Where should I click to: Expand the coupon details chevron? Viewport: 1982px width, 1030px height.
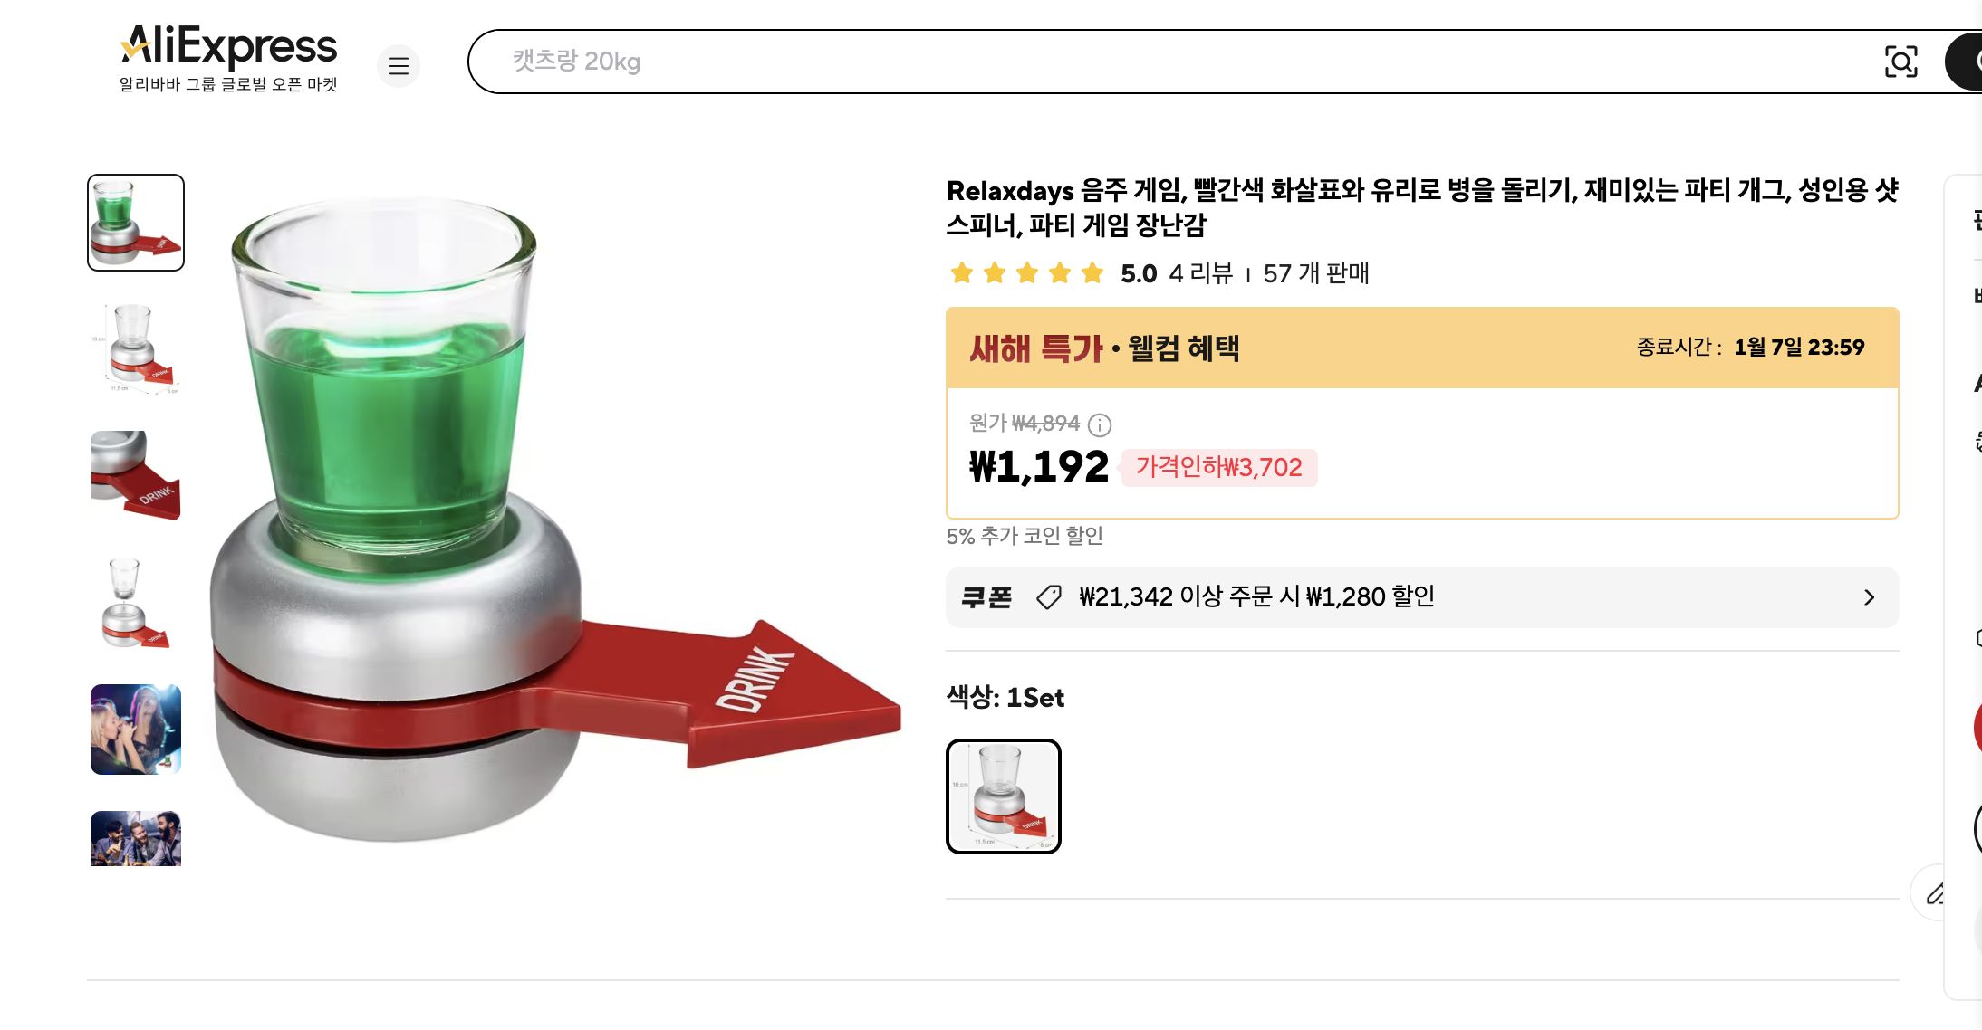(x=1870, y=596)
